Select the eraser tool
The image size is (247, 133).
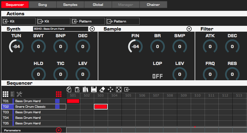click(102, 89)
